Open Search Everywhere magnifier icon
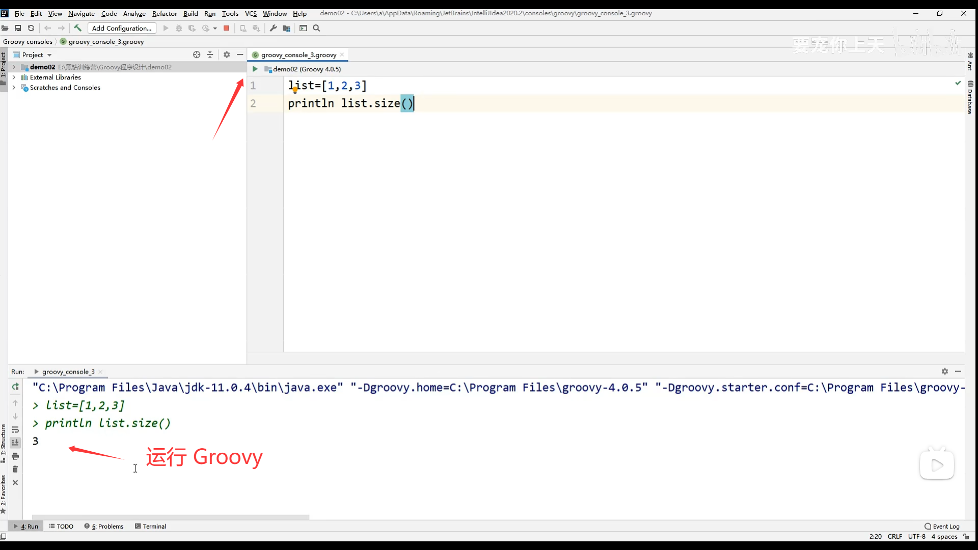Screen dimensions: 978x550 (316, 28)
